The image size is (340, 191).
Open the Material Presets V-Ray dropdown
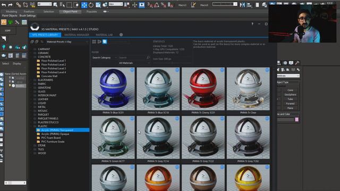[x=67, y=41]
